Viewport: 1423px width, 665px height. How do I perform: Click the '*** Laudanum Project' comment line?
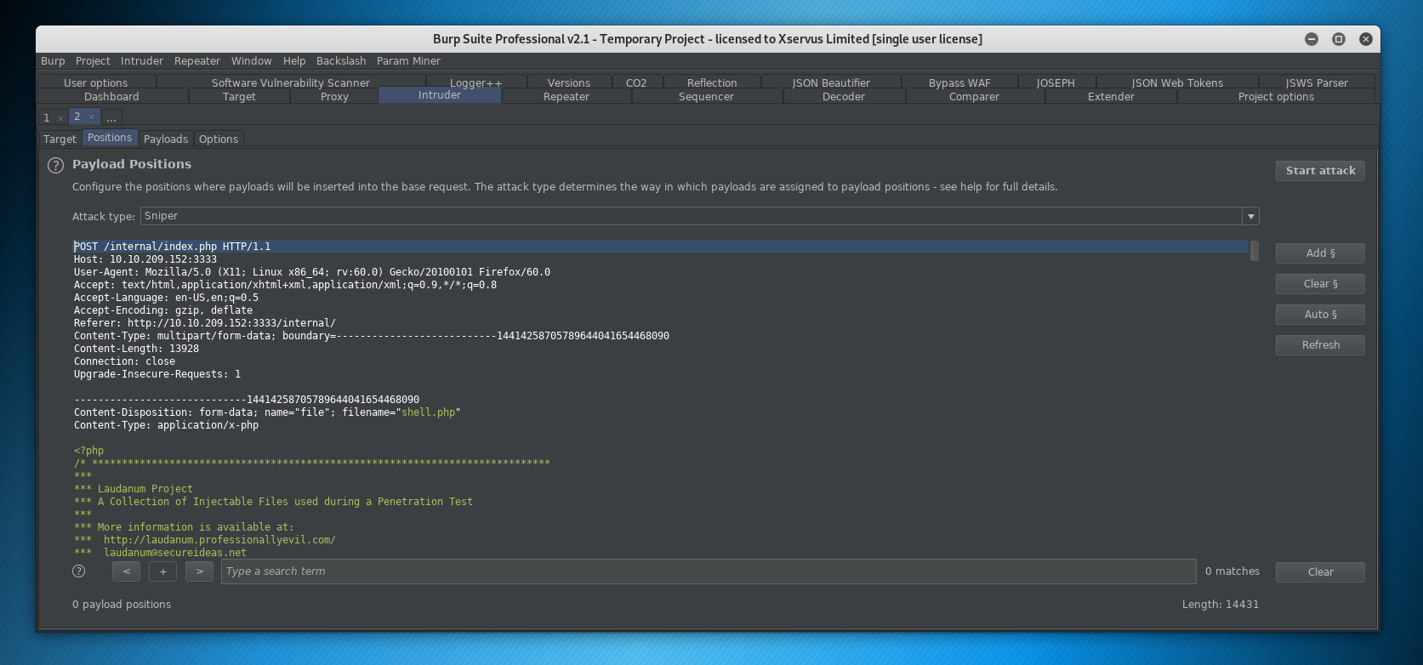click(x=134, y=489)
